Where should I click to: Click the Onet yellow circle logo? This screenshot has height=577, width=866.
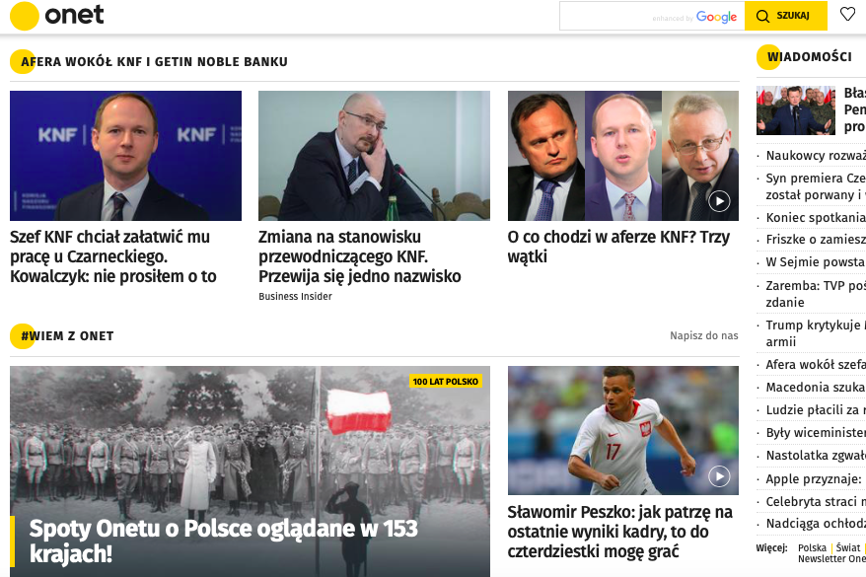(x=25, y=16)
